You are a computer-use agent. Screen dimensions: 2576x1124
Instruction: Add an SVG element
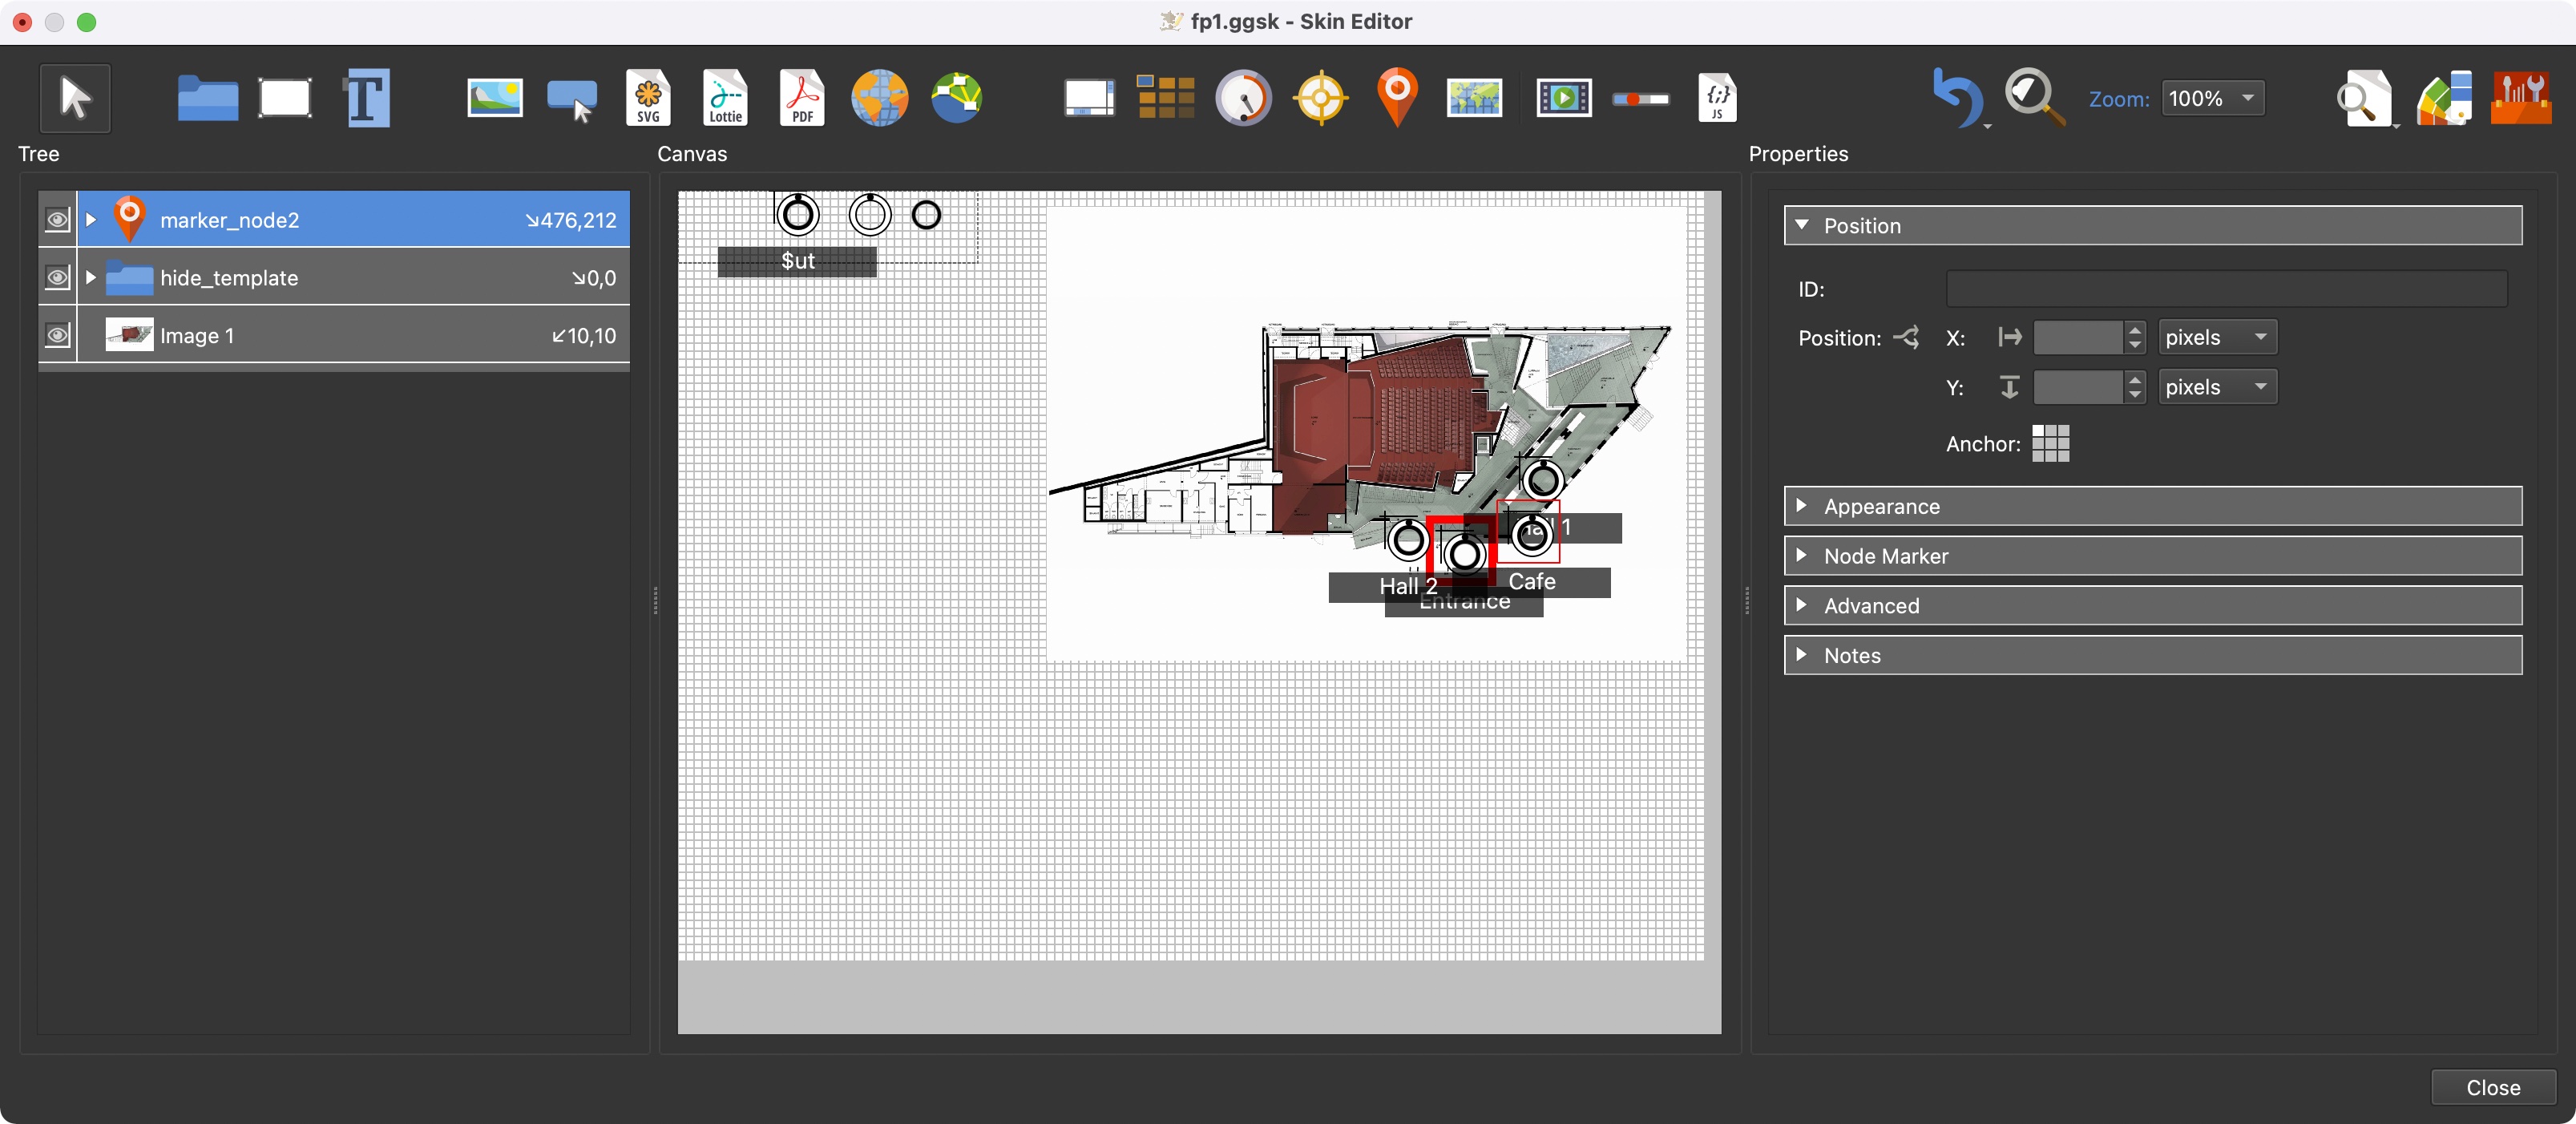tap(648, 98)
